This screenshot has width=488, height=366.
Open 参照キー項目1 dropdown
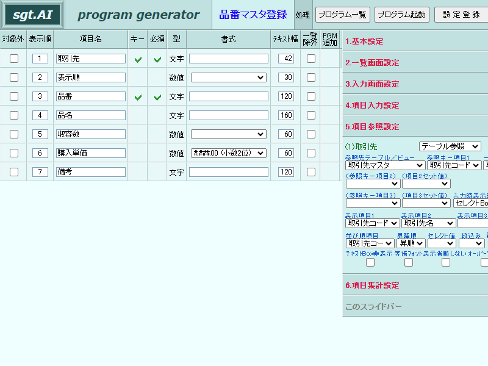pyautogui.click(x=454, y=165)
